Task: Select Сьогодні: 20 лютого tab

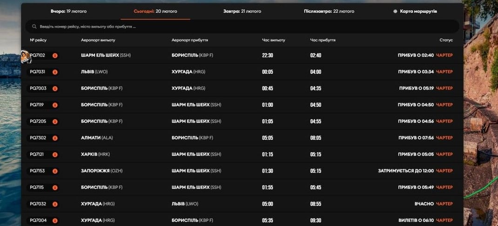Action: (155, 11)
